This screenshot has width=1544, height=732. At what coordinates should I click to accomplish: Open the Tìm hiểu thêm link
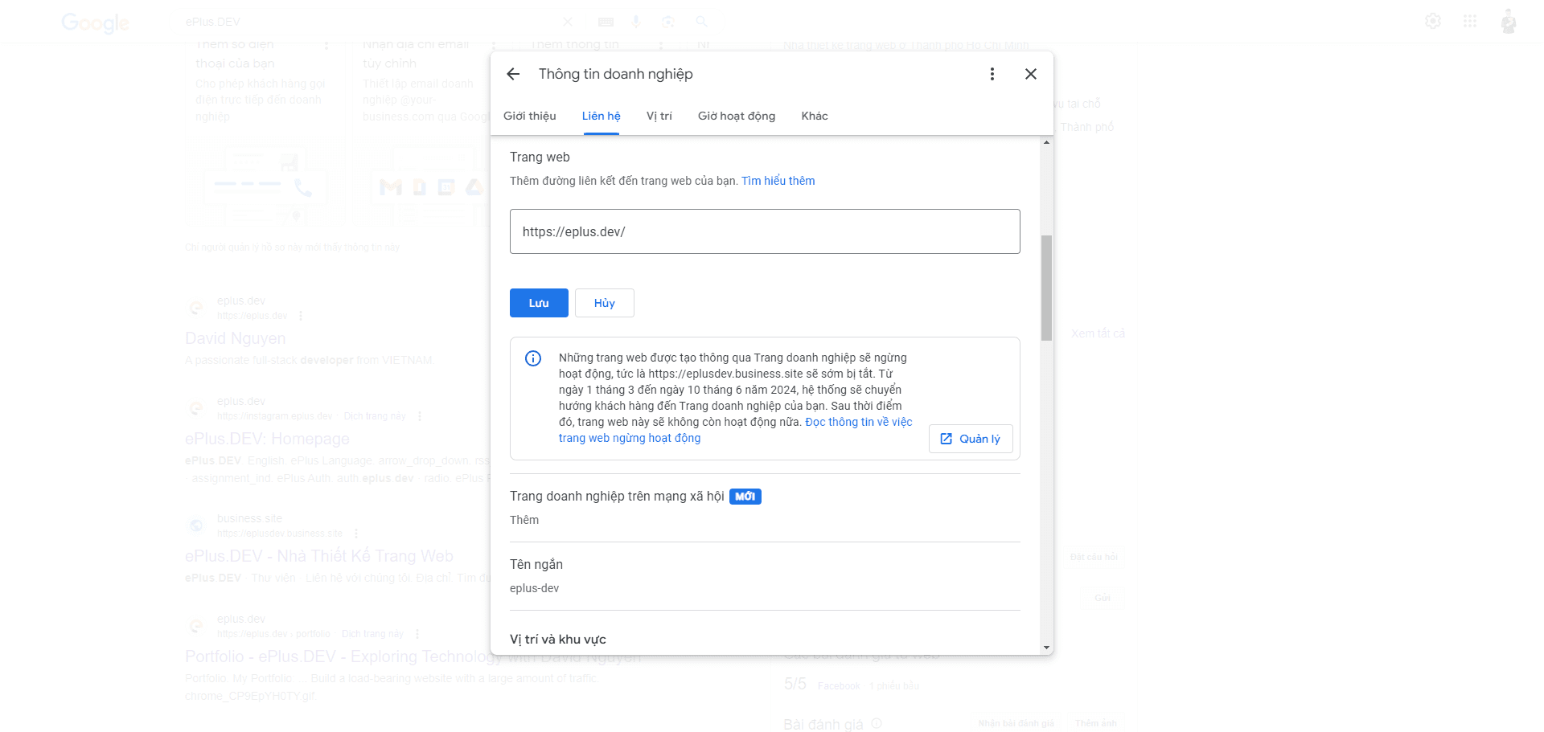coord(778,181)
